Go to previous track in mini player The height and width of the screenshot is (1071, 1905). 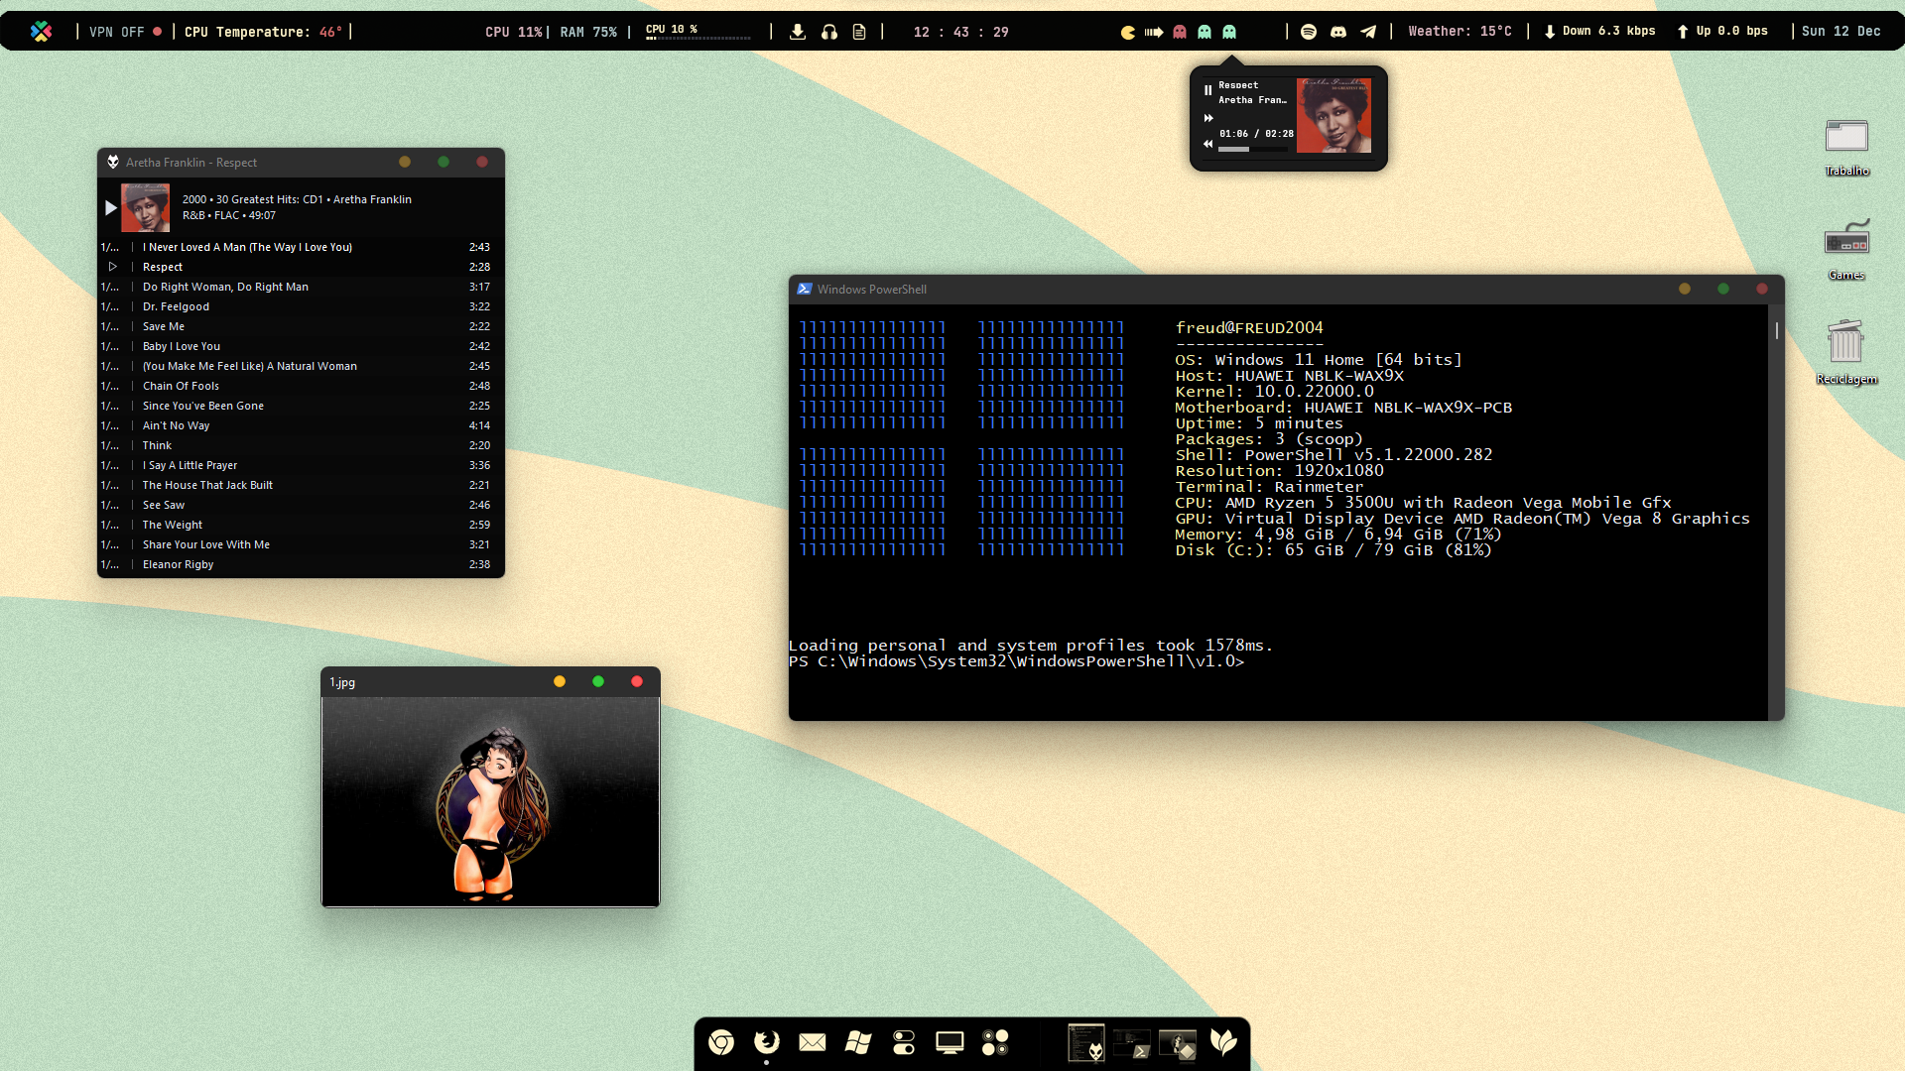click(x=1208, y=144)
